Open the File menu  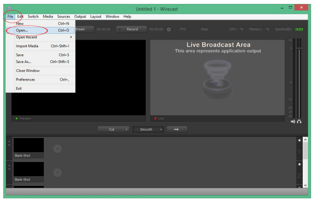click(x=10, y=17)
